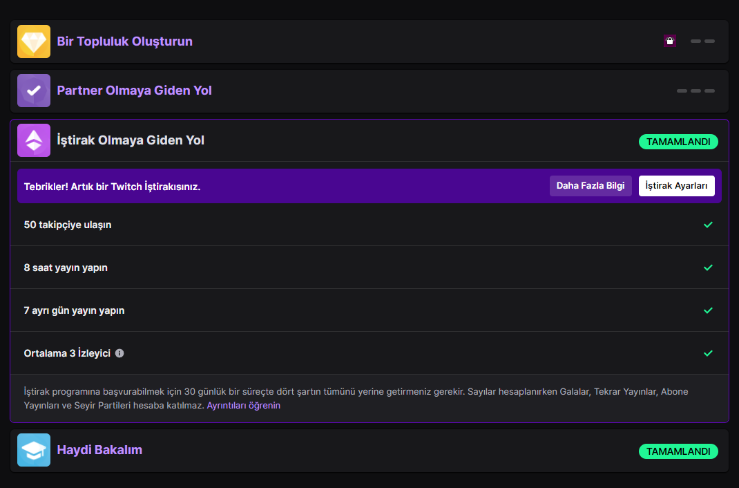Click the checkmark for Ortalama 3 İzleyici
The width and height of the screenshot is (739, 488).
point(708,354)
